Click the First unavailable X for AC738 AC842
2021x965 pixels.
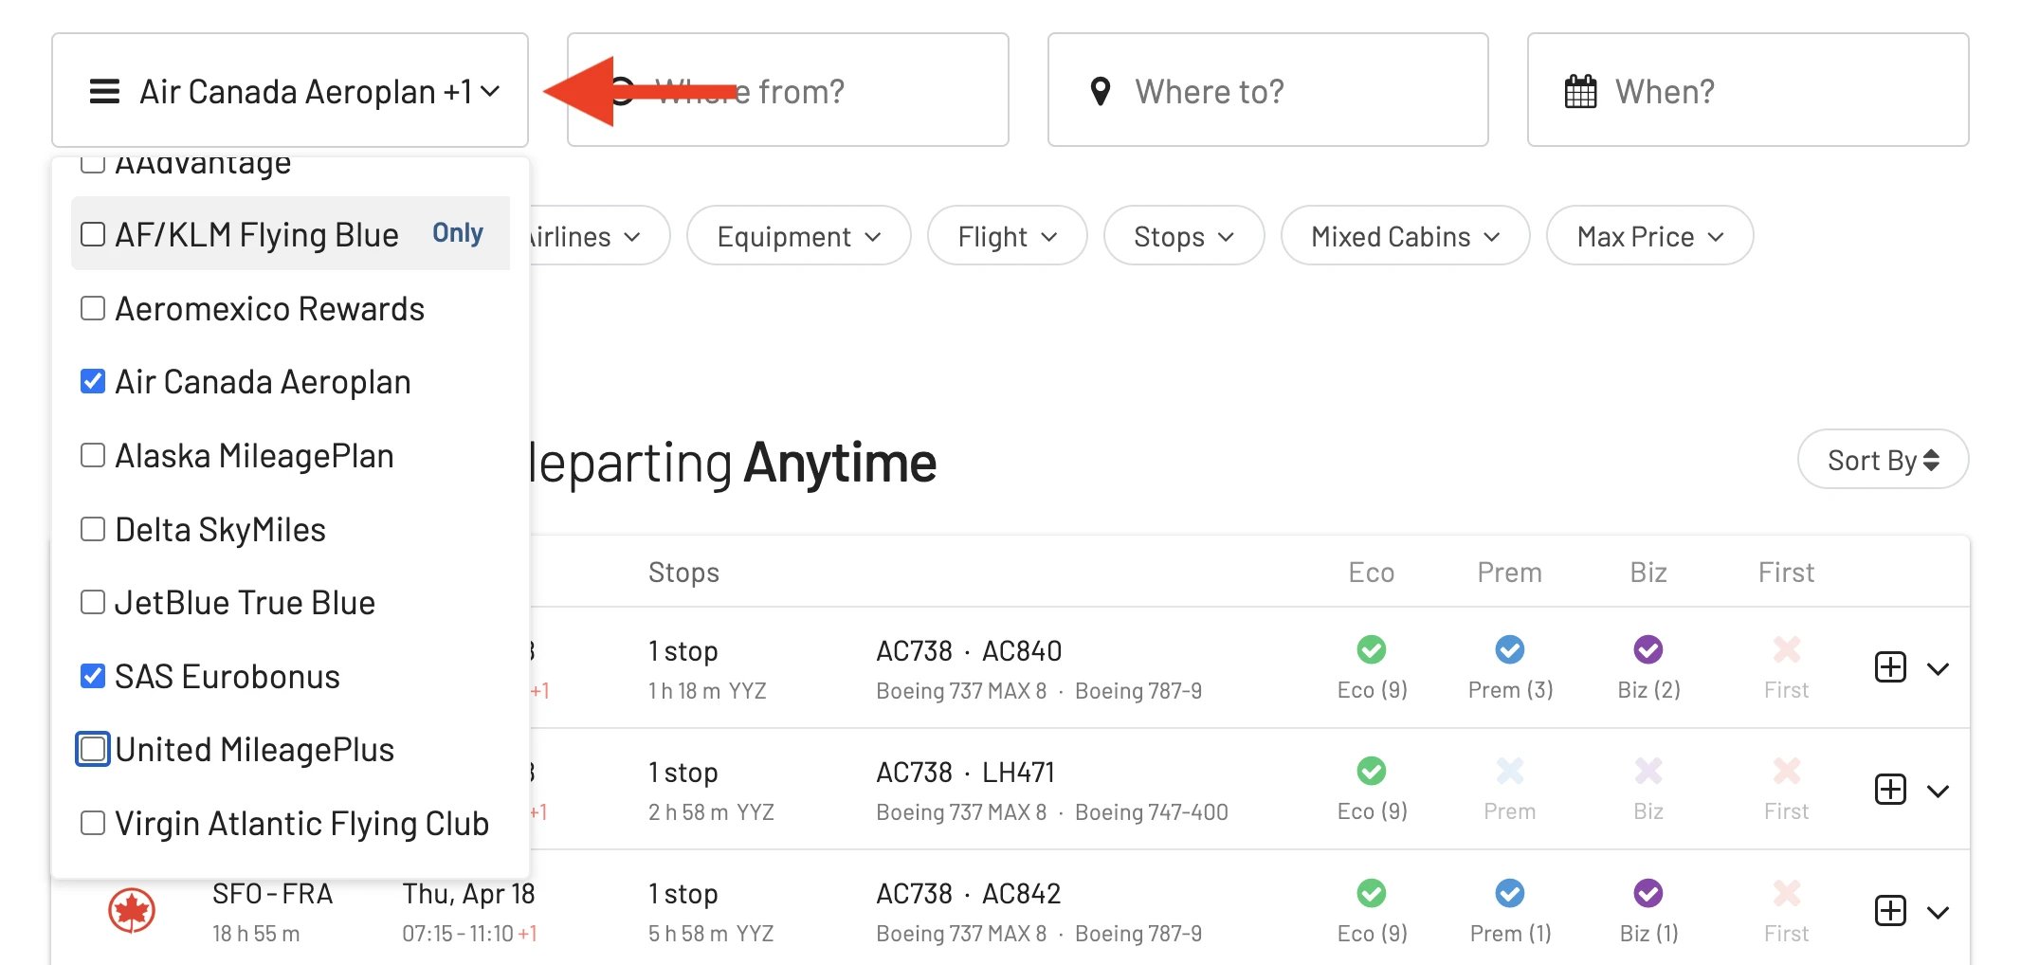1787,893
